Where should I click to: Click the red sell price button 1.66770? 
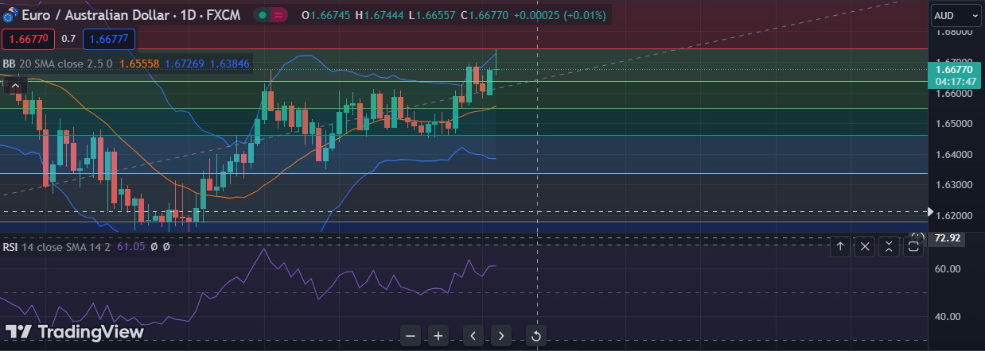[x=29, y=39]
